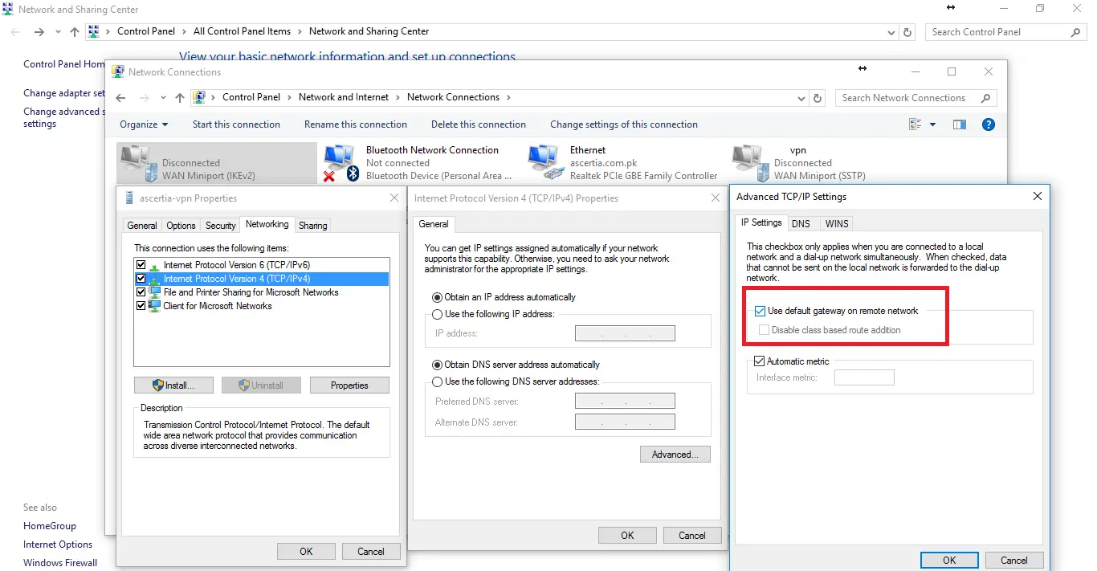Select the Disconnected WAN Miniport (IKEv2) connection icon
The height and width of the screenshot is (571, 1097).
pyautogui.click(x=139, y=163)
